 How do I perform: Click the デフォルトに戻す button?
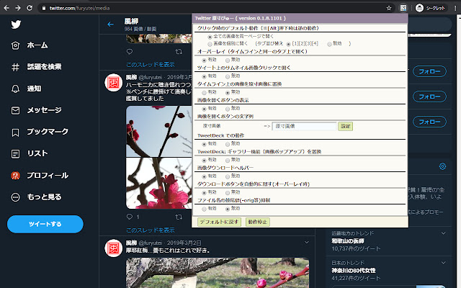(x=219, y=222)
